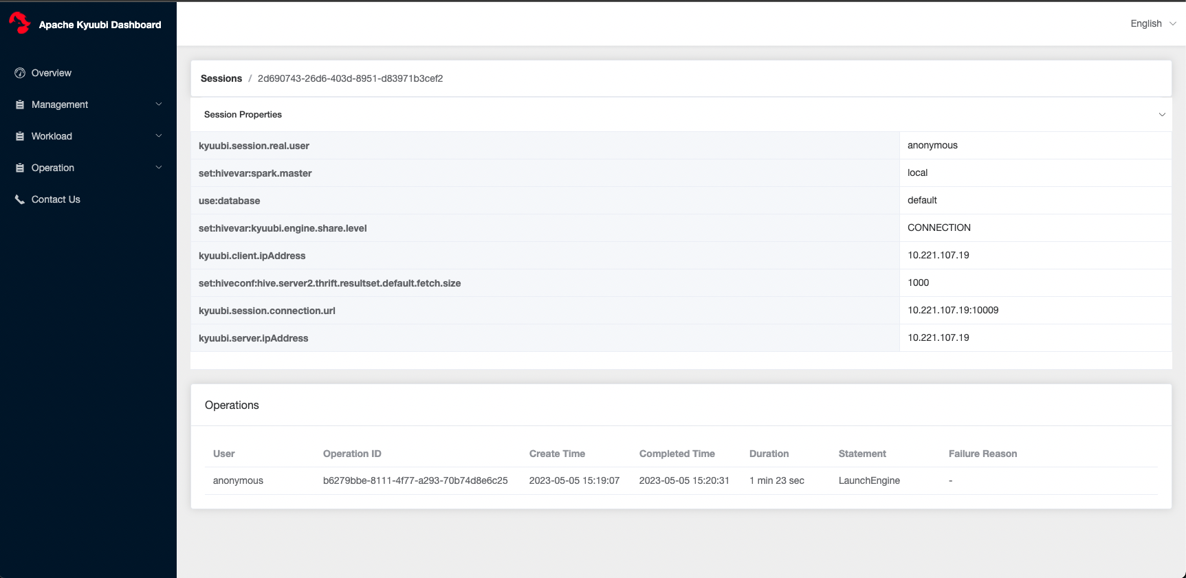Select completed time 2023-05-05 15:20:31

coord(684,480)
